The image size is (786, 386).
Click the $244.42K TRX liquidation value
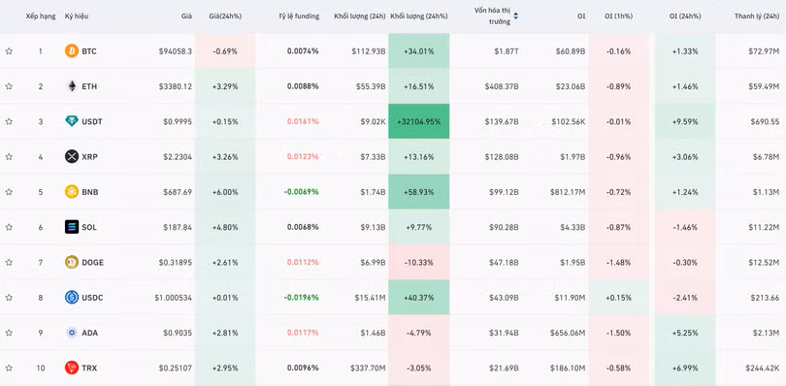coord(763,368)
